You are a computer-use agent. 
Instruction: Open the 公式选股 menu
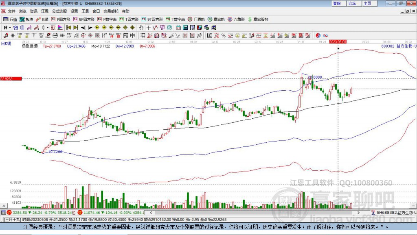[59, 11]
